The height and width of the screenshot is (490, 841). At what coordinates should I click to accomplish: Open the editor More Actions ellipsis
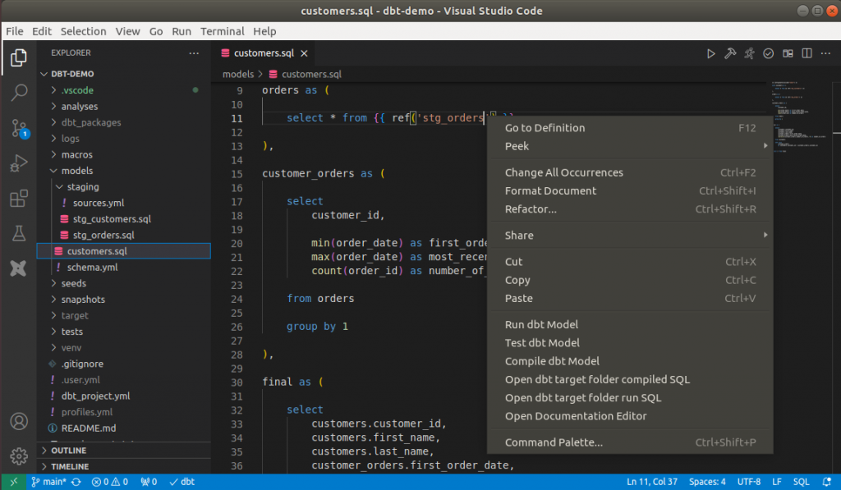click(x=826, y=53)
